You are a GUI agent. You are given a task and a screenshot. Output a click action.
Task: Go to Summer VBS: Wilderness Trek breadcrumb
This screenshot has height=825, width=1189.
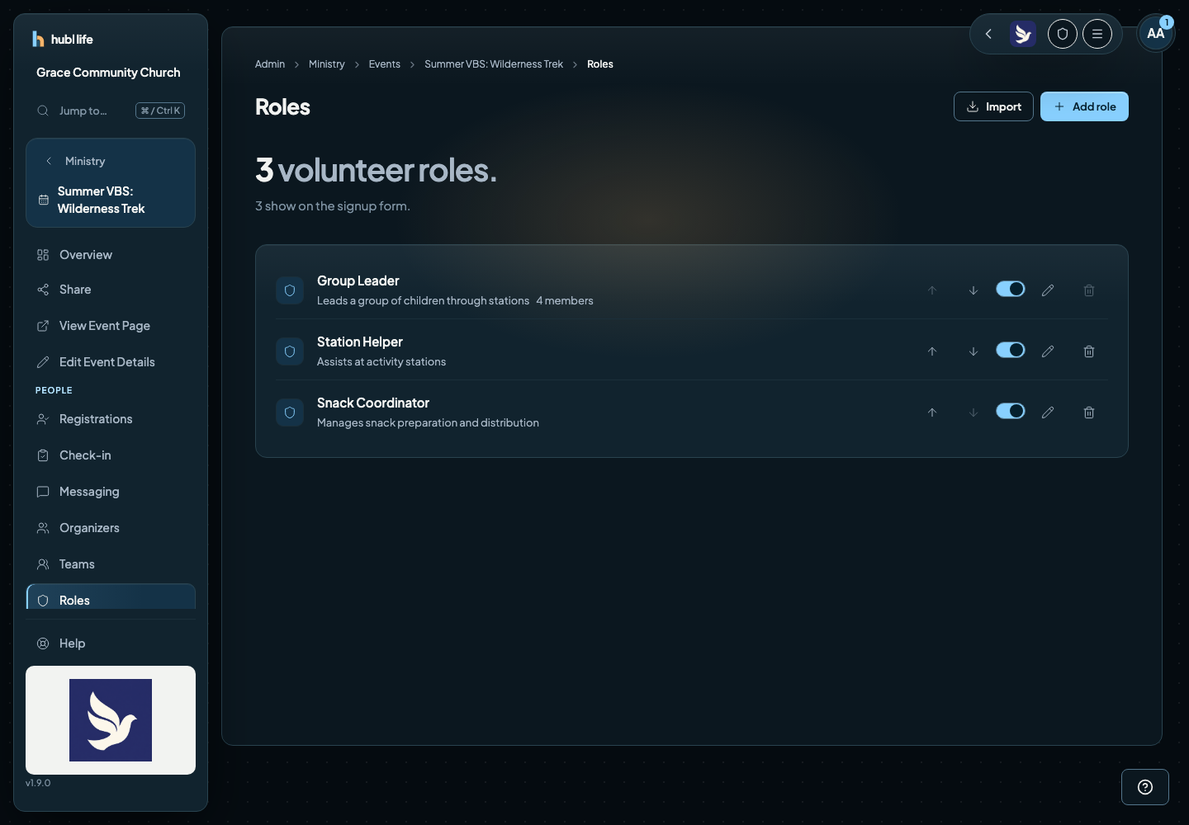pyautogui.click(x=494, y=64)
